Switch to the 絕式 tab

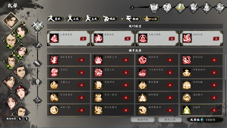click(x=111, y=19)
